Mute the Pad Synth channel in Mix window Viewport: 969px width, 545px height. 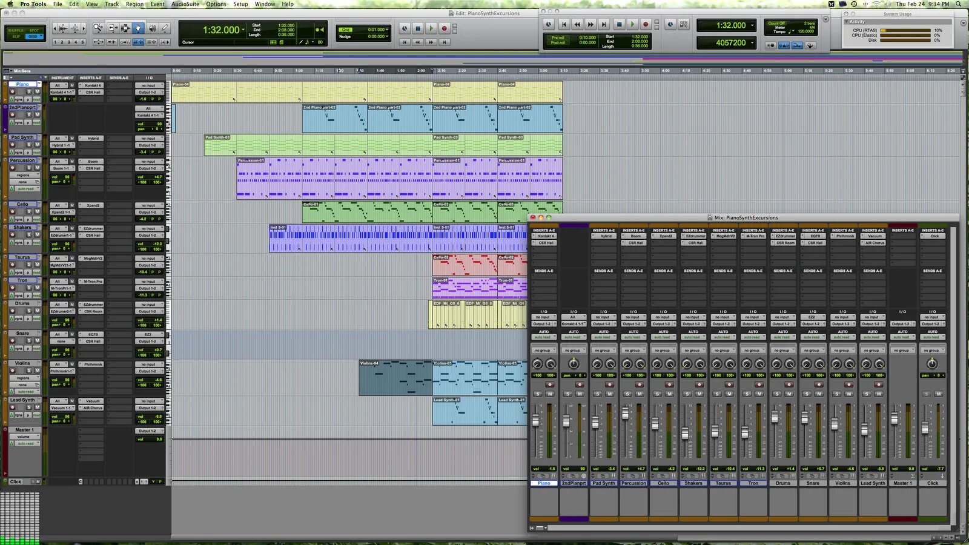pyautogui.click(x=610, y=394)
